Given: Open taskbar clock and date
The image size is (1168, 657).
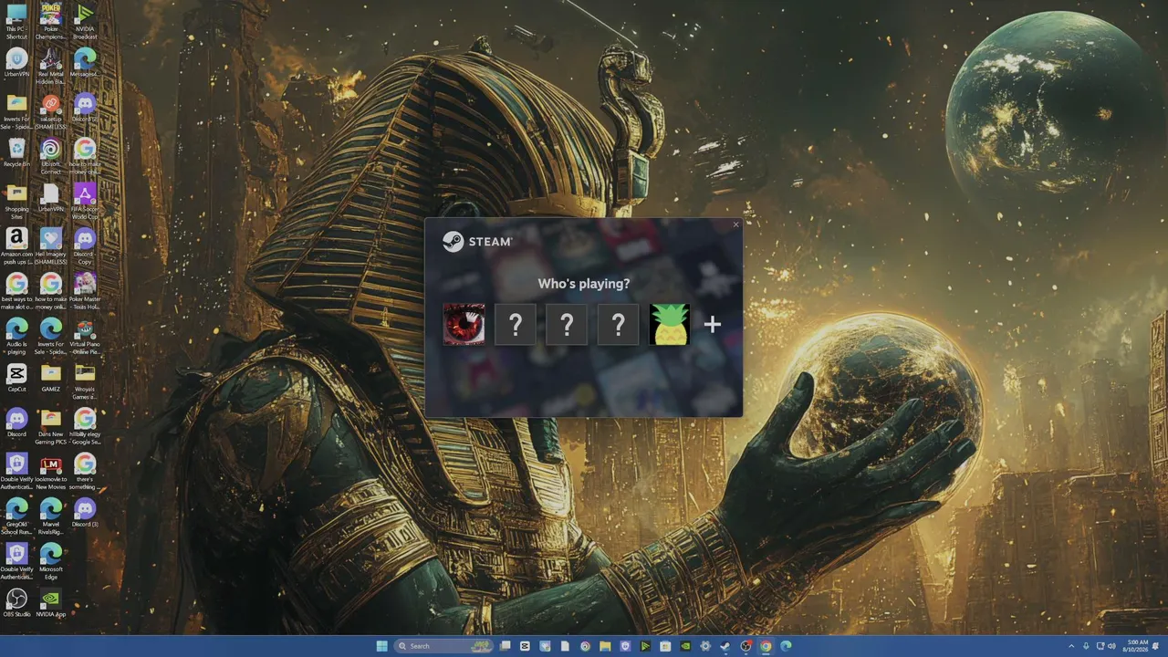Looking at the screenshot, I should point(1137,646).
